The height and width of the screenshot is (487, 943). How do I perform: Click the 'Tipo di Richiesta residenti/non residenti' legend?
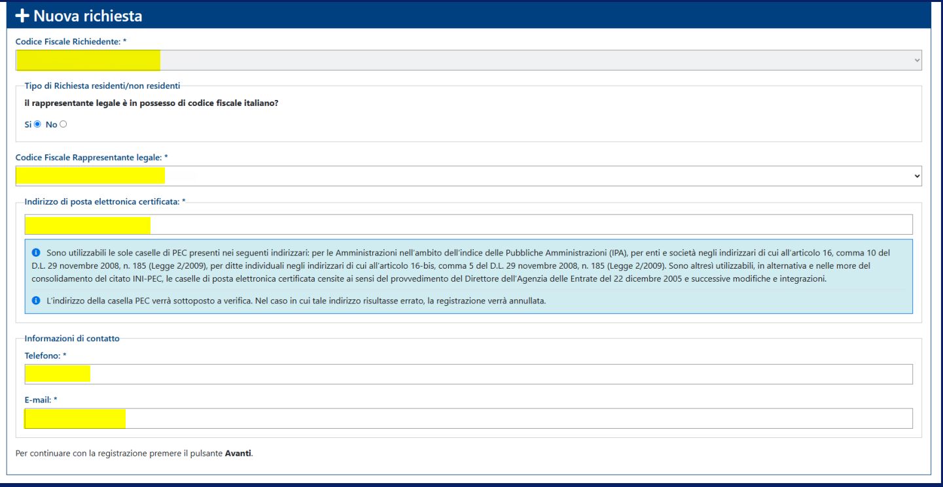[102, 86]
